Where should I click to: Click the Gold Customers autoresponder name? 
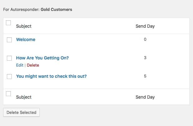(56, 9)
